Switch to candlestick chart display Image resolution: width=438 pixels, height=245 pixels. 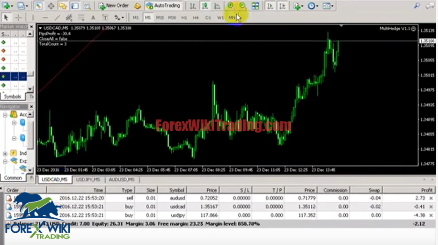click(x=205, y=6)
